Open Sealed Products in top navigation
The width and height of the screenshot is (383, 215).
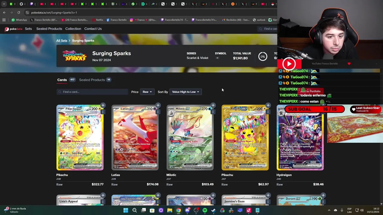tap(49, 29)
